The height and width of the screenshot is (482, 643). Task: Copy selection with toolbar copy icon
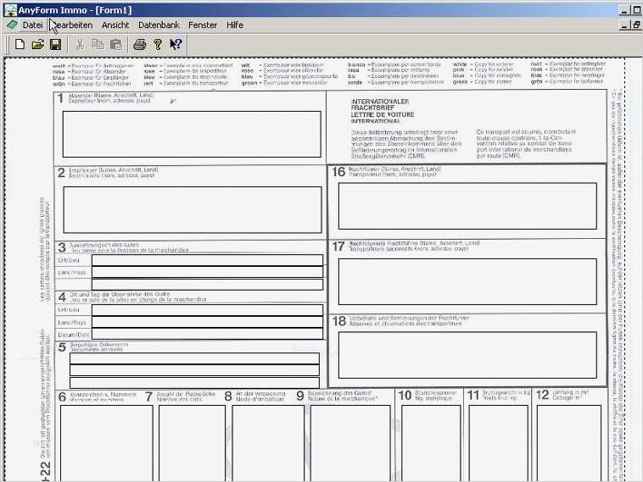point(98,44)
